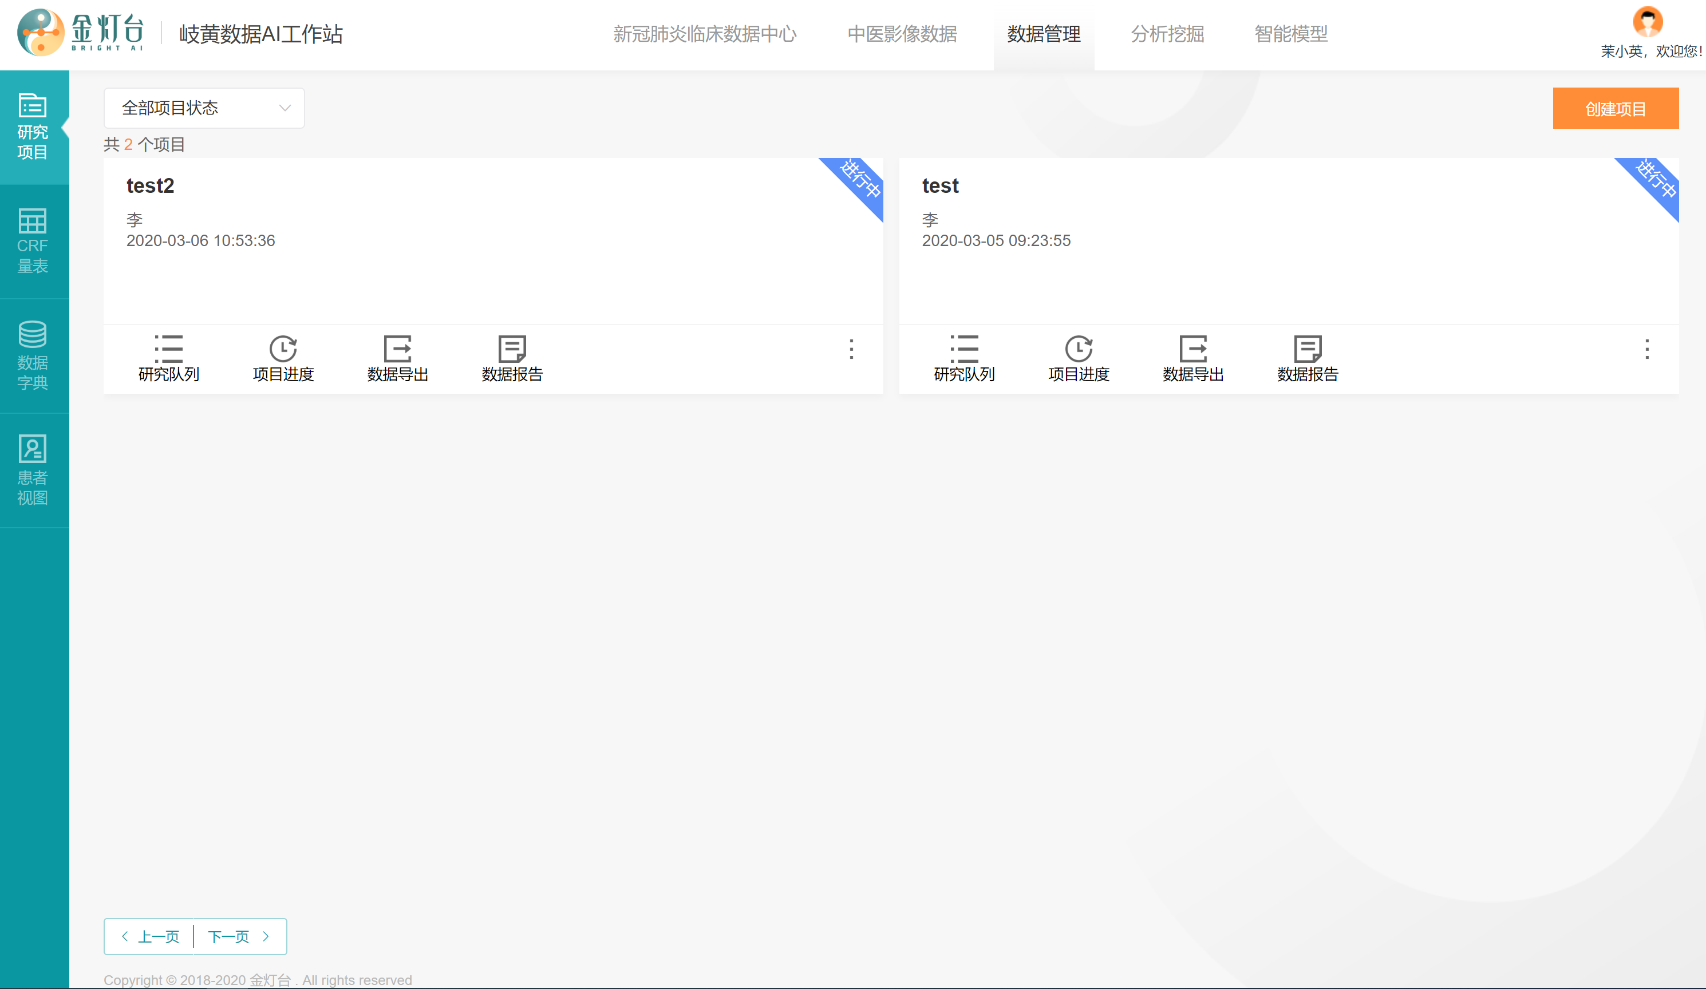Open 数据报告 icon on test card
The height and width of the screenshot is (989, 1706).
(1307, 349)
